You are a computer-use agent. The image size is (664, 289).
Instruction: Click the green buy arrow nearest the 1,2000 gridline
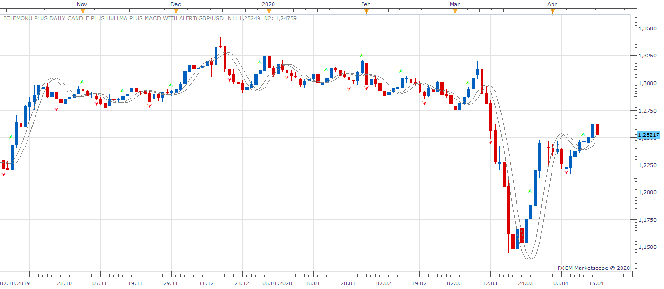tap(530, 191)
